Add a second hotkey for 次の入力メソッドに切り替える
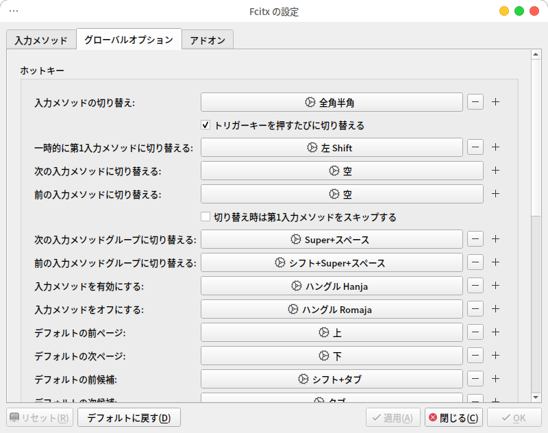This screenshot has width=548, height=433. click(495, 171)
